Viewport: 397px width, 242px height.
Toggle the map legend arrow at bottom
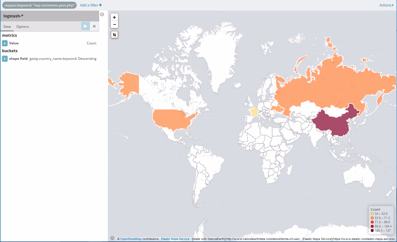point(112,238)
